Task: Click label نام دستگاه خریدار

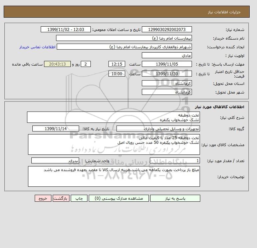Action: click(229, 38)
